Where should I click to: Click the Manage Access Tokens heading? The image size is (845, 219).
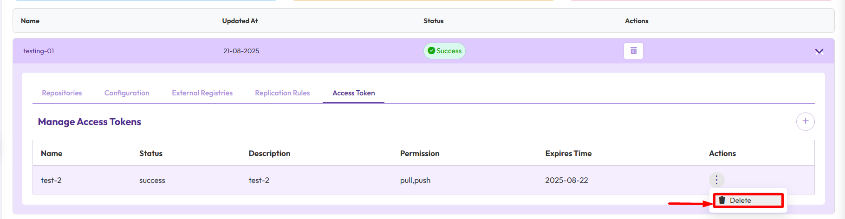90,122
